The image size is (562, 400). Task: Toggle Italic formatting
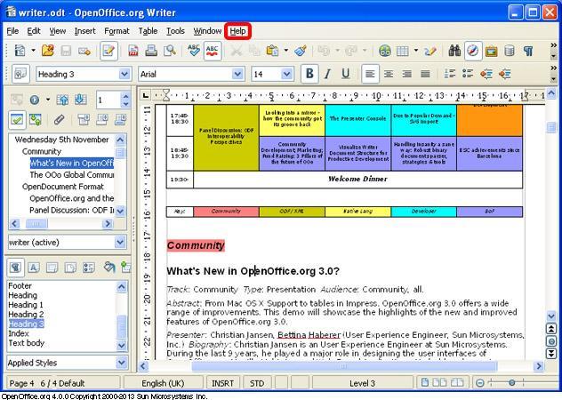click(x=327, y=74)
